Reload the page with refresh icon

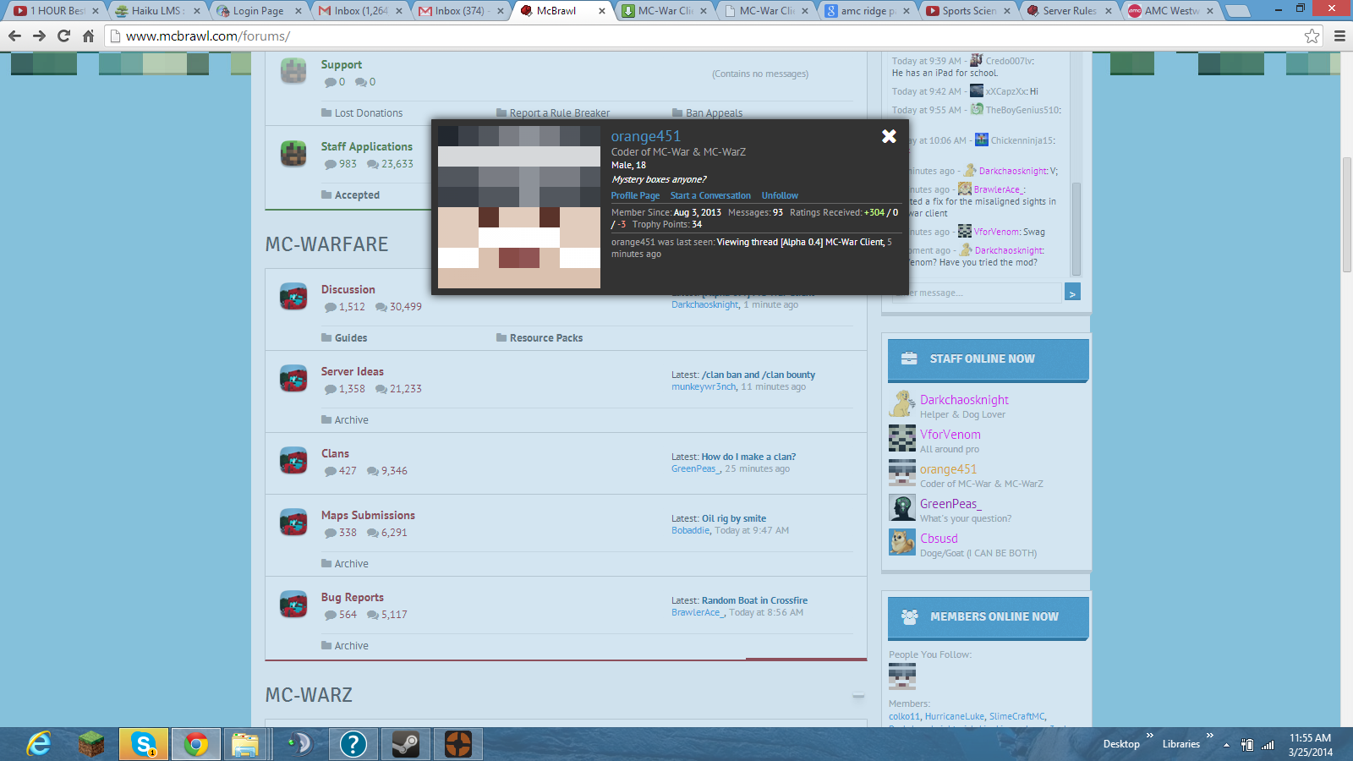point(63,36)
